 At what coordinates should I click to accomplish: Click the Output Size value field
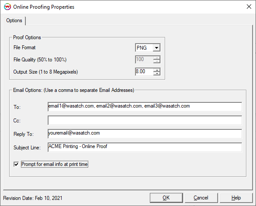pos(144,71)
